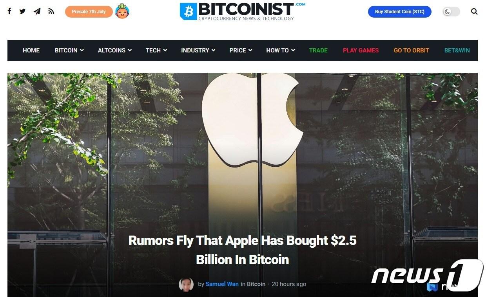Expand the PRICE menu dropdown
Image resolution: width=486 pixels, height=297 pixels.
[241, 50]
